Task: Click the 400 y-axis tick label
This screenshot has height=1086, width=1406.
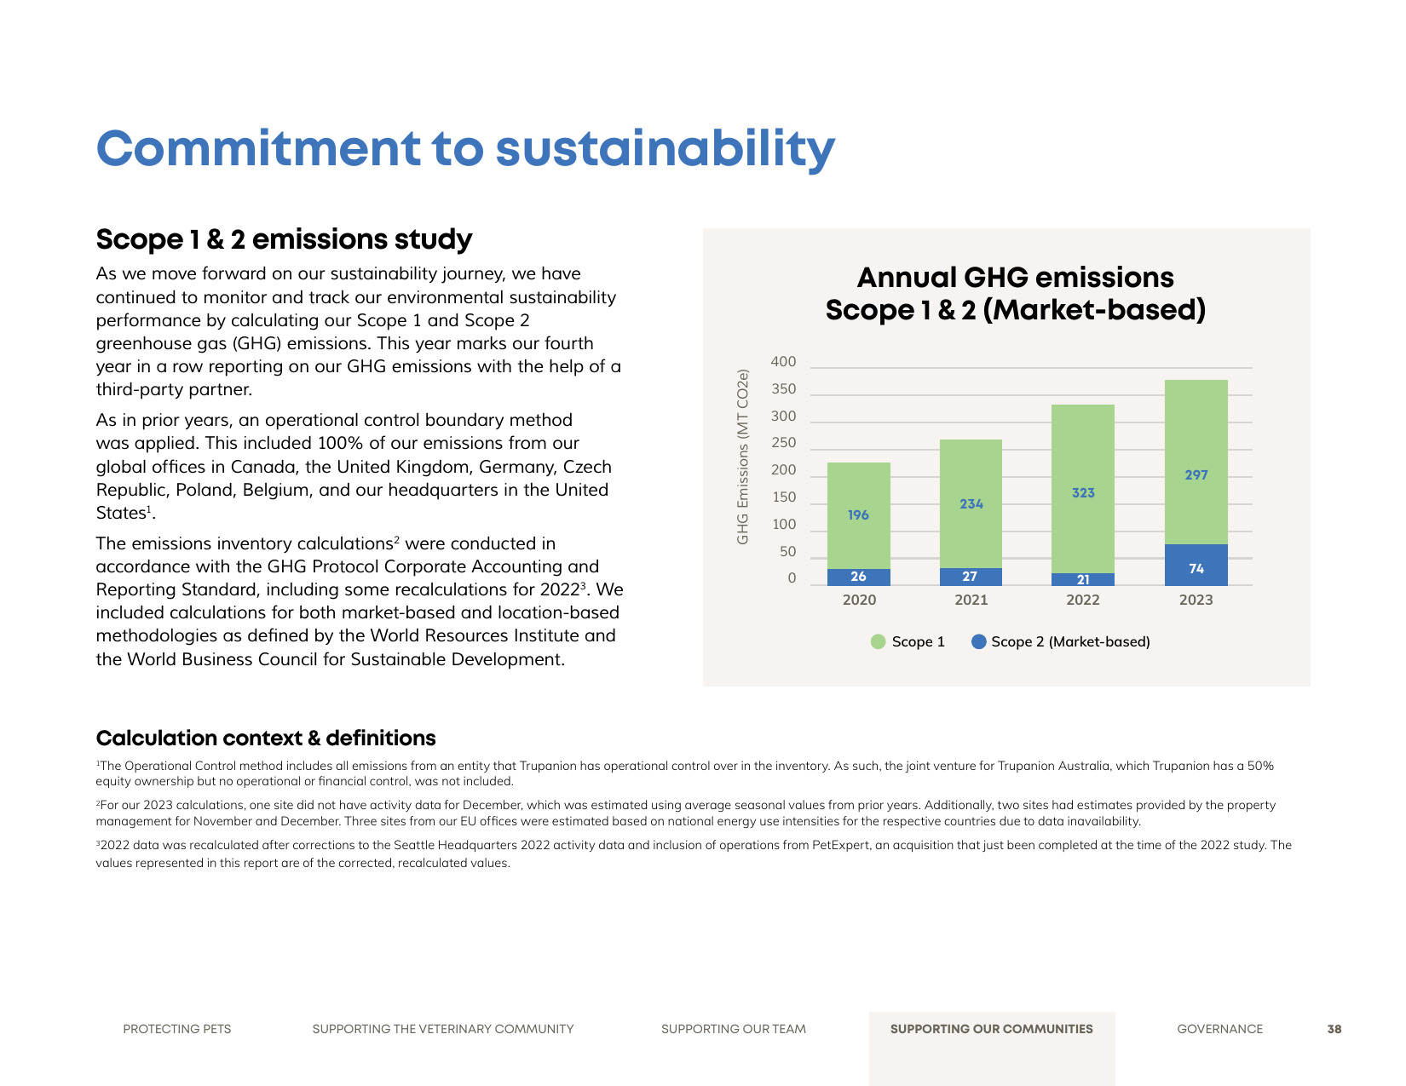Action: click(x=783, y=362)
